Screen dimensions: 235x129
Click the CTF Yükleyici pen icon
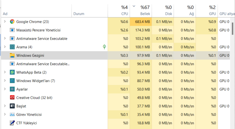pyautogui.click(x=12, y=123)
